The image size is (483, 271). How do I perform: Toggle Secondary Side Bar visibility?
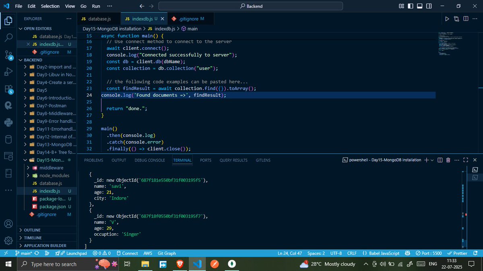[429, 6]
